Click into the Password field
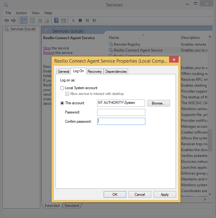The width and height of the screenshot is (216, 218). click(x=121, y=112)
